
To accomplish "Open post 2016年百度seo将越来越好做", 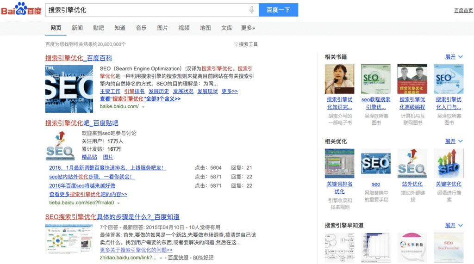I will click(82, 185).
